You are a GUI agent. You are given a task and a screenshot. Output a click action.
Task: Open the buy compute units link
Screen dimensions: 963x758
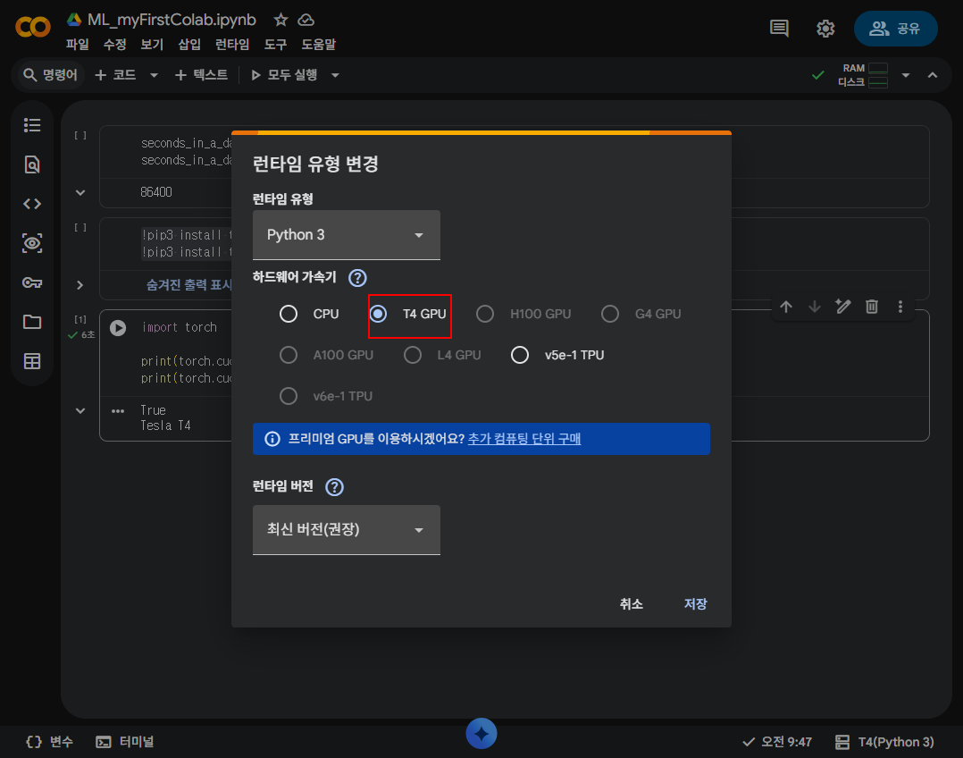[523, 439]
